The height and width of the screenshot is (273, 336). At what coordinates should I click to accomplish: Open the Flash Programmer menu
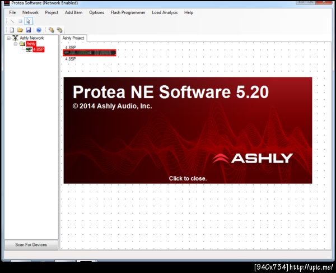[128, 12]
